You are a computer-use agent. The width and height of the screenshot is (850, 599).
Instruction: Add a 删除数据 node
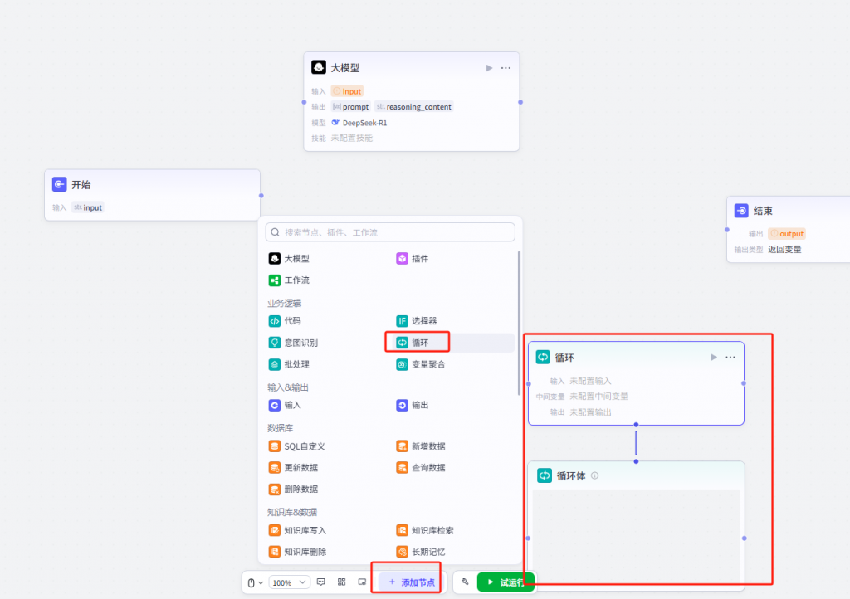(x=293, y=489)
